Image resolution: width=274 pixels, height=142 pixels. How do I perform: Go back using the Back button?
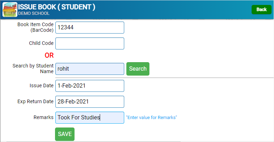pyautogui.click(x=262, y=10)
